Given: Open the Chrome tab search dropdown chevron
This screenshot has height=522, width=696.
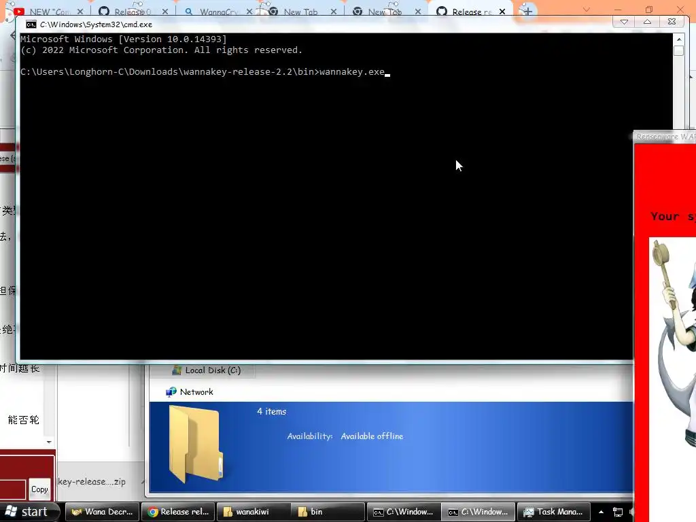Looking at the screenshot, I should [x=587, y=10].
